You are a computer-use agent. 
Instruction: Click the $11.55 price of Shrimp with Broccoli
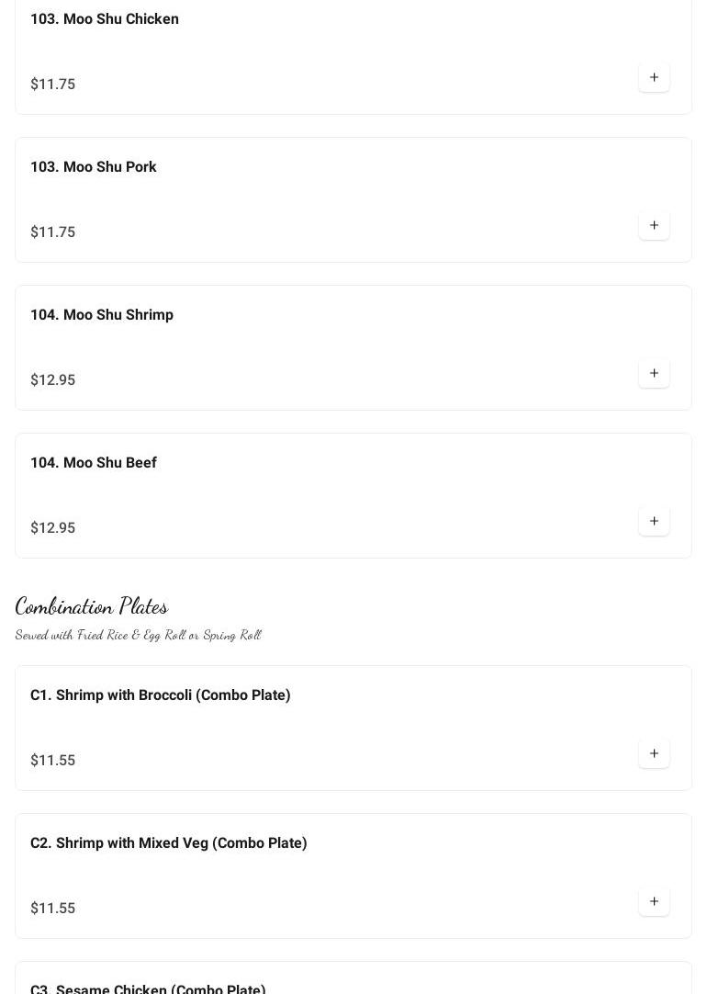53,761
